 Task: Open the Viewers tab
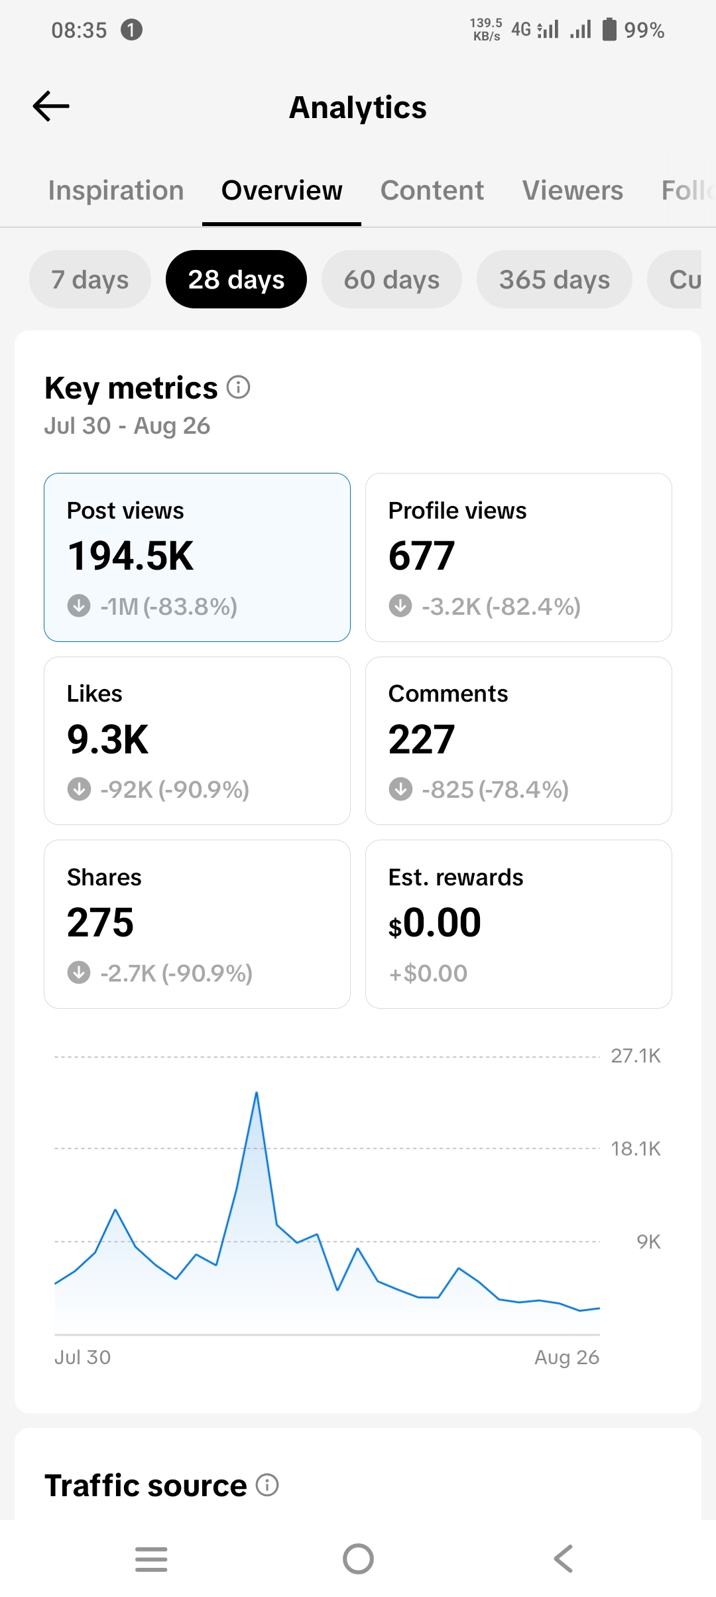coord(573,190)
